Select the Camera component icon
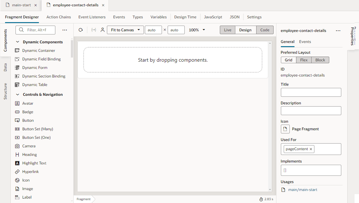 [17, 146]
